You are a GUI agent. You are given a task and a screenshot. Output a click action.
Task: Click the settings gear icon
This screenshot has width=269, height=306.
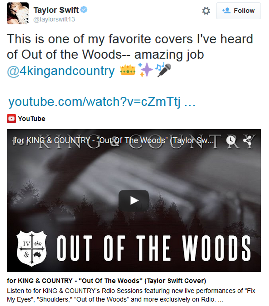206,11
